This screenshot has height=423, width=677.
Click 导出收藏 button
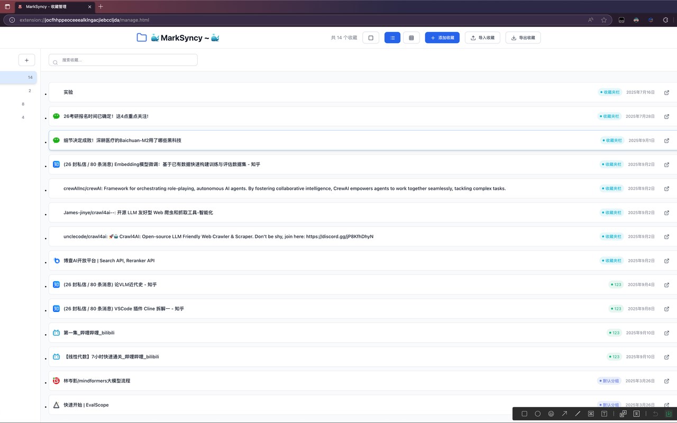pyautogui.click(x=523, y=38)
